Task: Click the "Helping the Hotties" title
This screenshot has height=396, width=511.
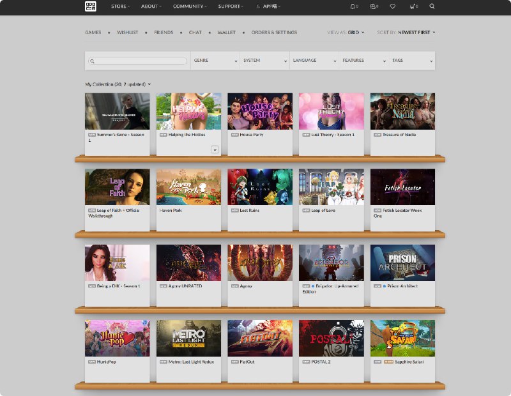Action: (x=187, y=135)
